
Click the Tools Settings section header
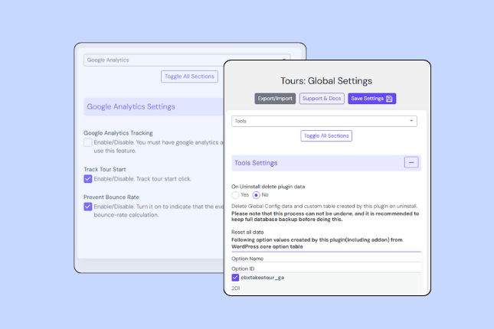255,163
